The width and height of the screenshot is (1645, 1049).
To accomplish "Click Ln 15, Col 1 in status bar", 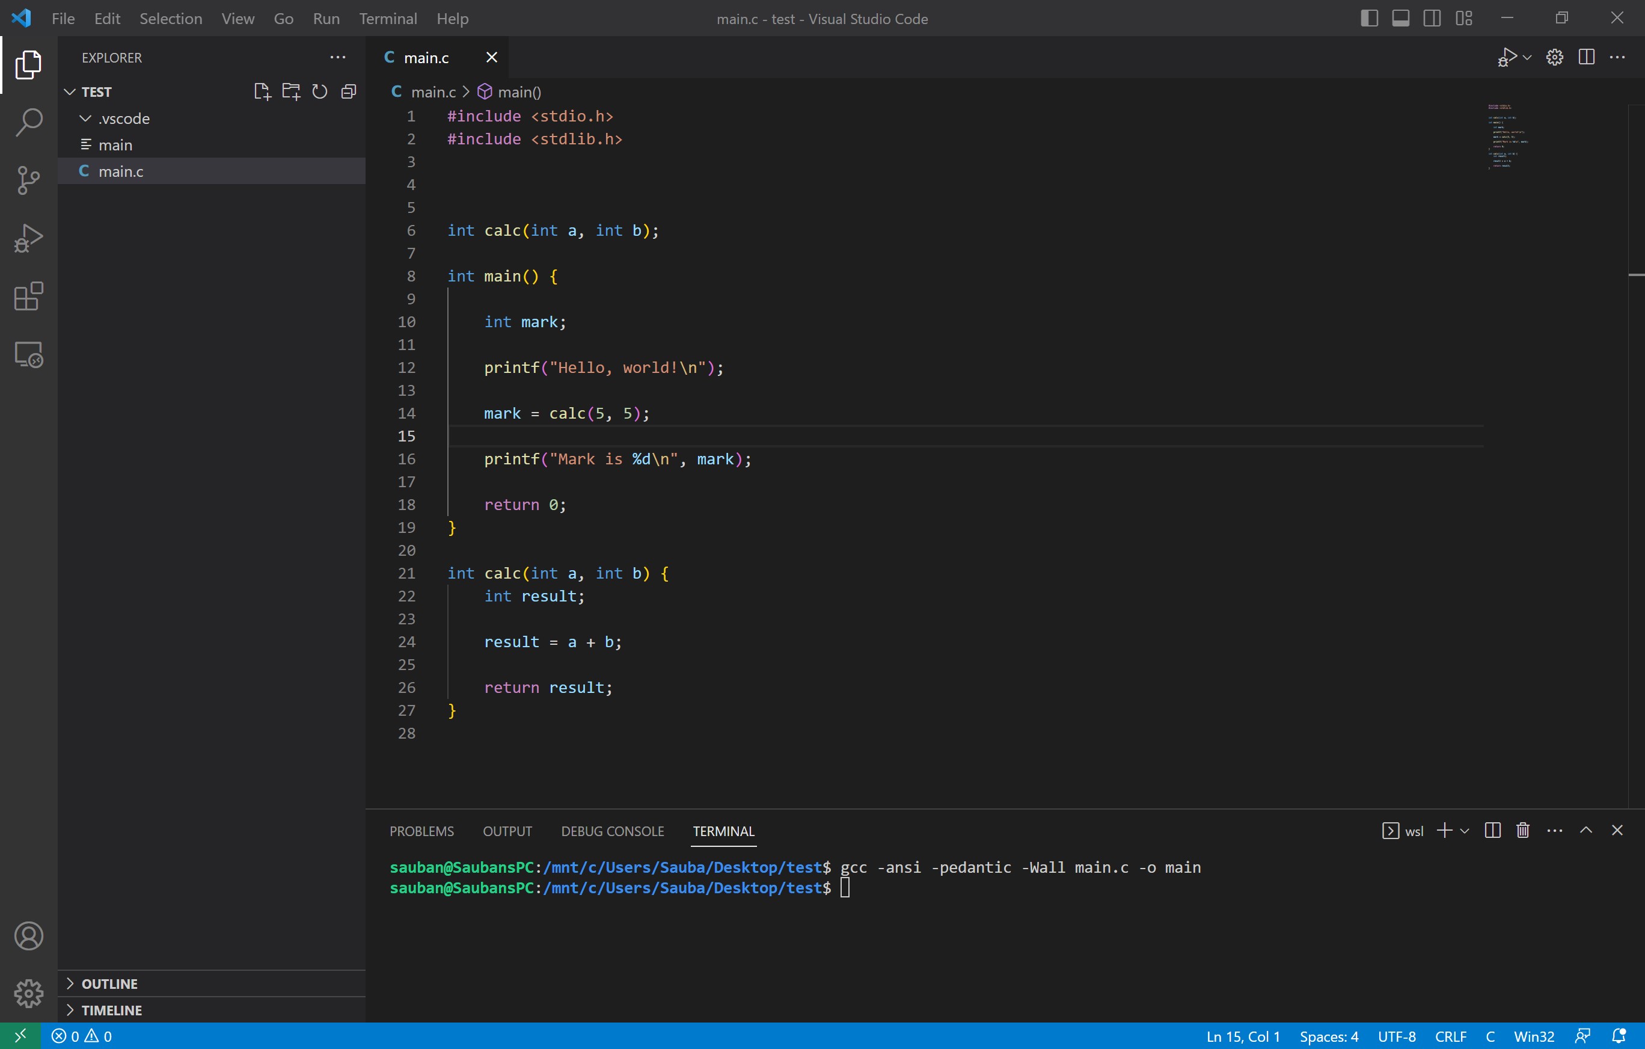I will pyautogui.click(x=1243, y=1036).
